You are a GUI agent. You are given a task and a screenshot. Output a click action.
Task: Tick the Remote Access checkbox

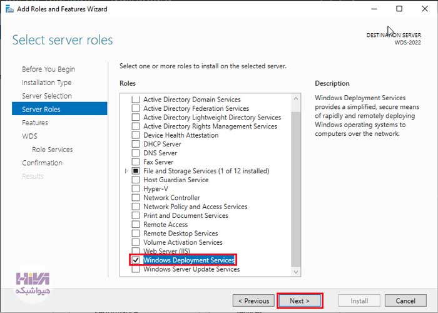click(x=136, y=225)
